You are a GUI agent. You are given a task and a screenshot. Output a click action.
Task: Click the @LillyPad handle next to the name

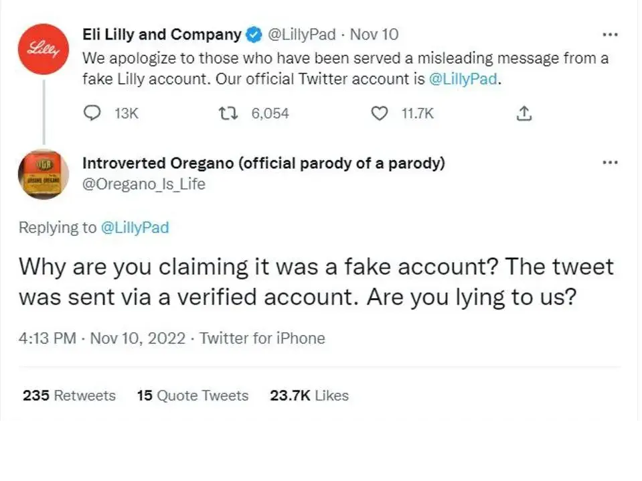301,34
